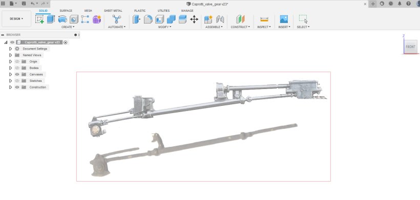Expand Named Views
This screenshot has width=420, height=200.
pyautogui.click(x=10, y=55)
